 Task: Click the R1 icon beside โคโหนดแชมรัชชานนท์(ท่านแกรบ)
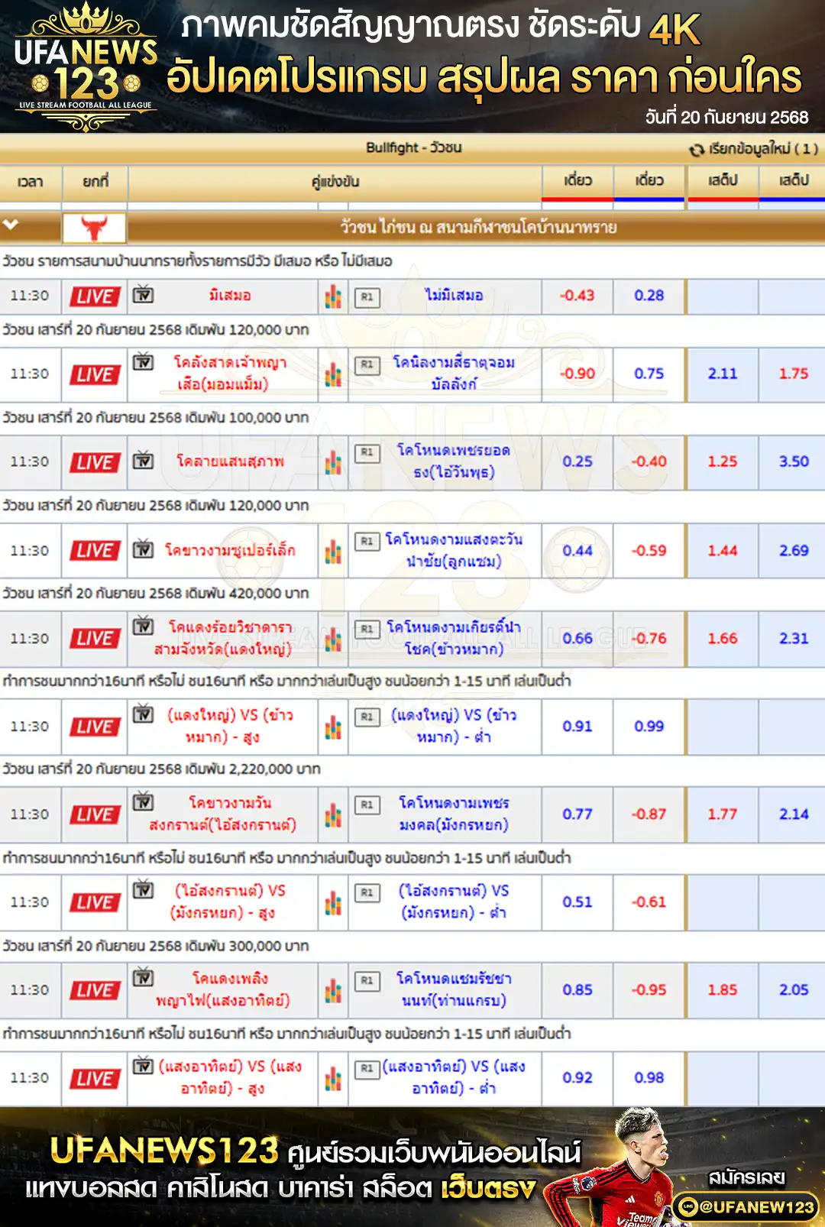coord(367,980)
